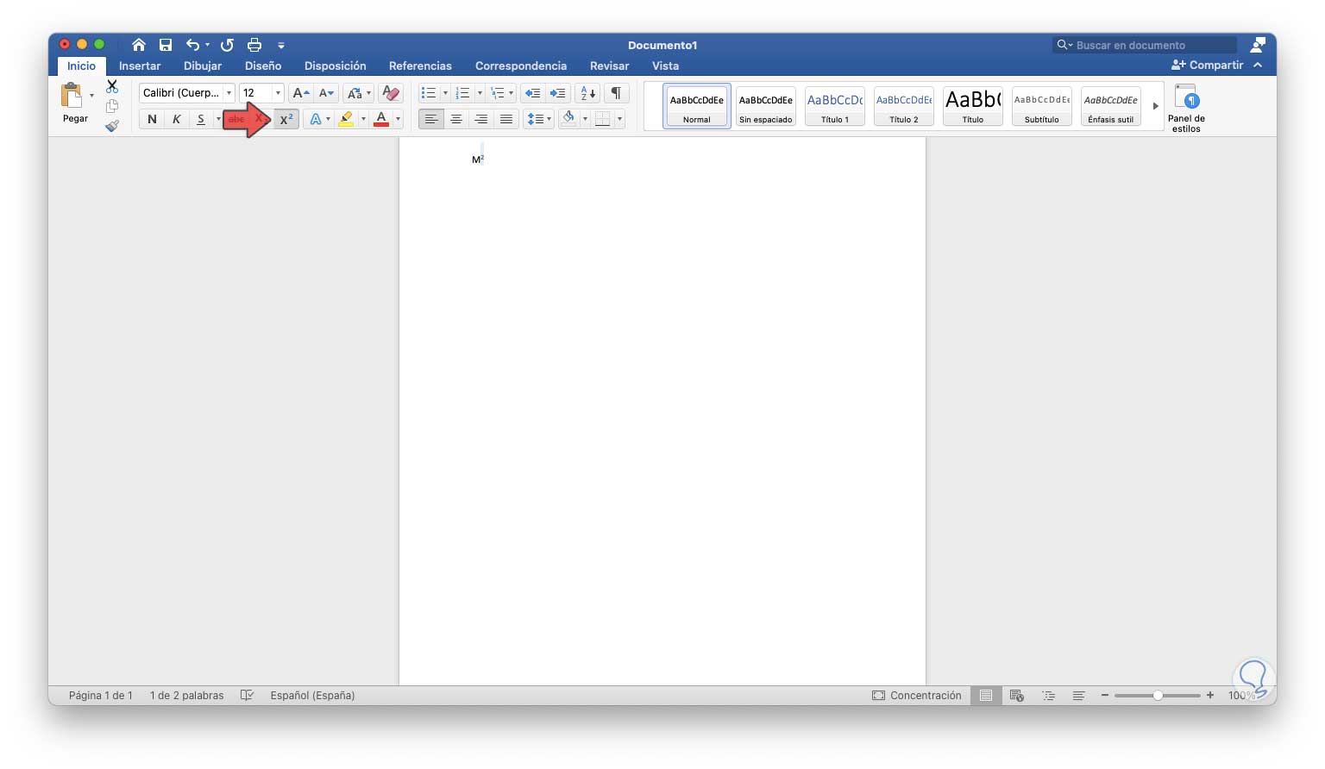Apply red font color
Screen dimensions: 1325x769
(381, 119)
